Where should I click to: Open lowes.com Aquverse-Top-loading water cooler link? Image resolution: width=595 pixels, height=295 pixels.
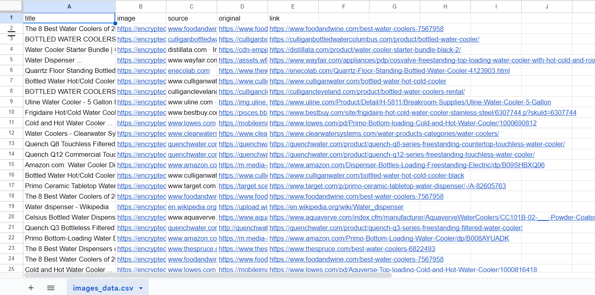[403, 270]
